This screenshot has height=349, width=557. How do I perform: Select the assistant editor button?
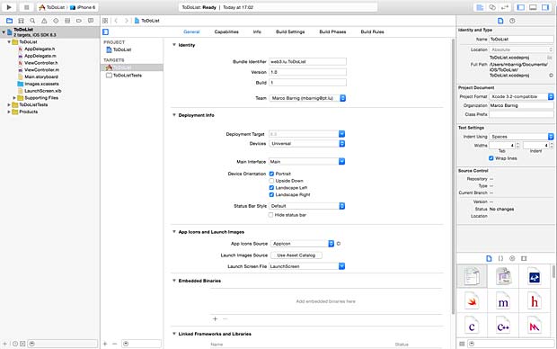492,7
